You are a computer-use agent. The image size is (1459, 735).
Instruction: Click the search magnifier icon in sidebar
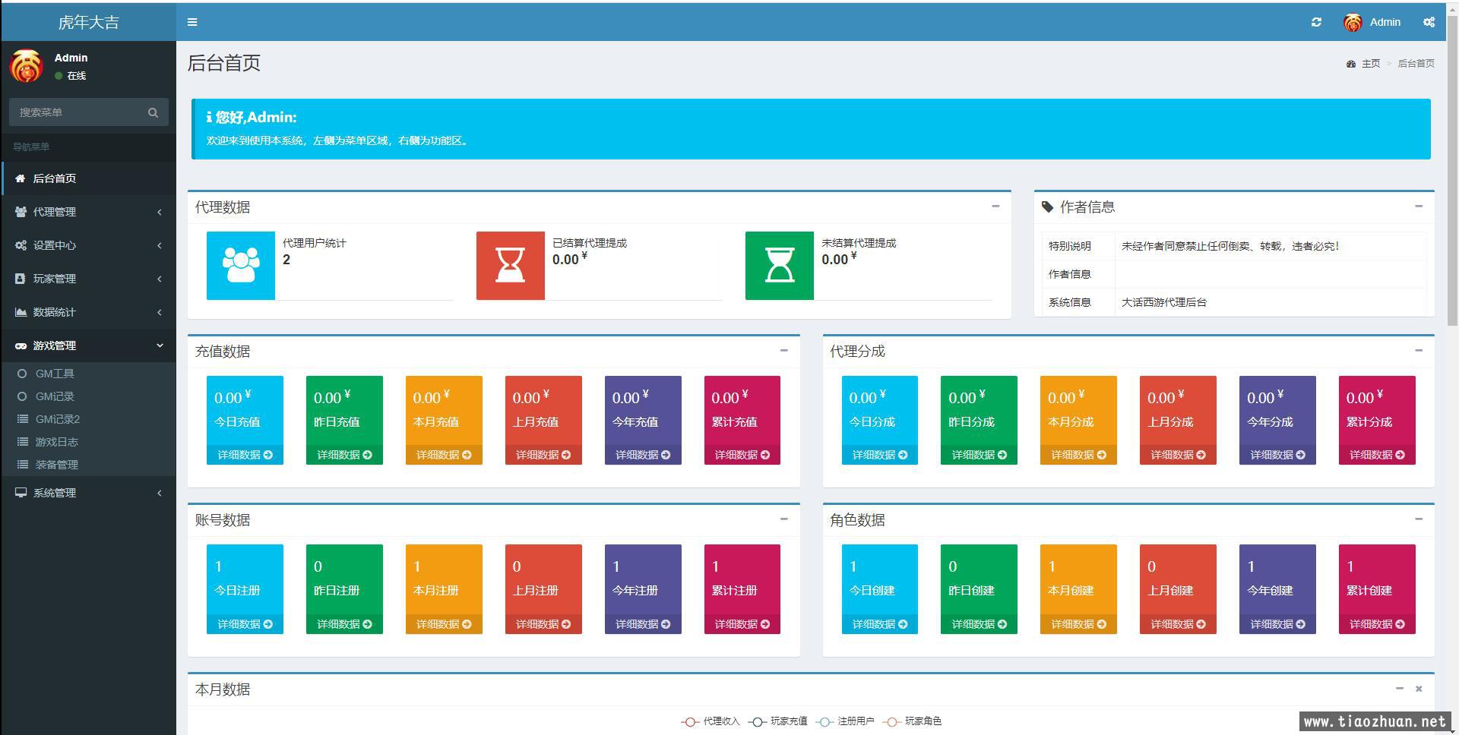pos(153,112)
